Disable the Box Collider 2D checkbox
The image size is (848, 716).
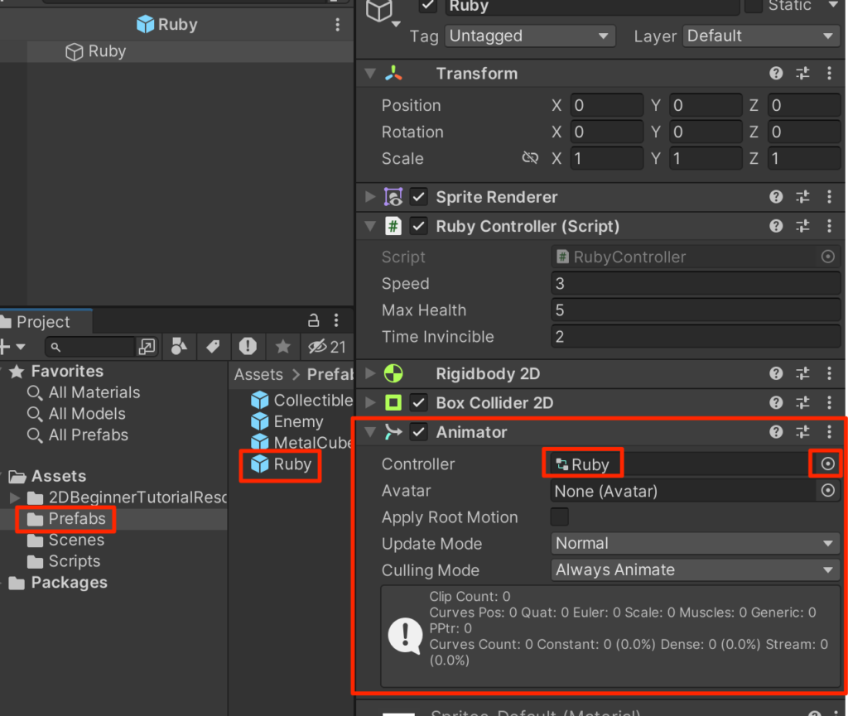coord(418,402)
